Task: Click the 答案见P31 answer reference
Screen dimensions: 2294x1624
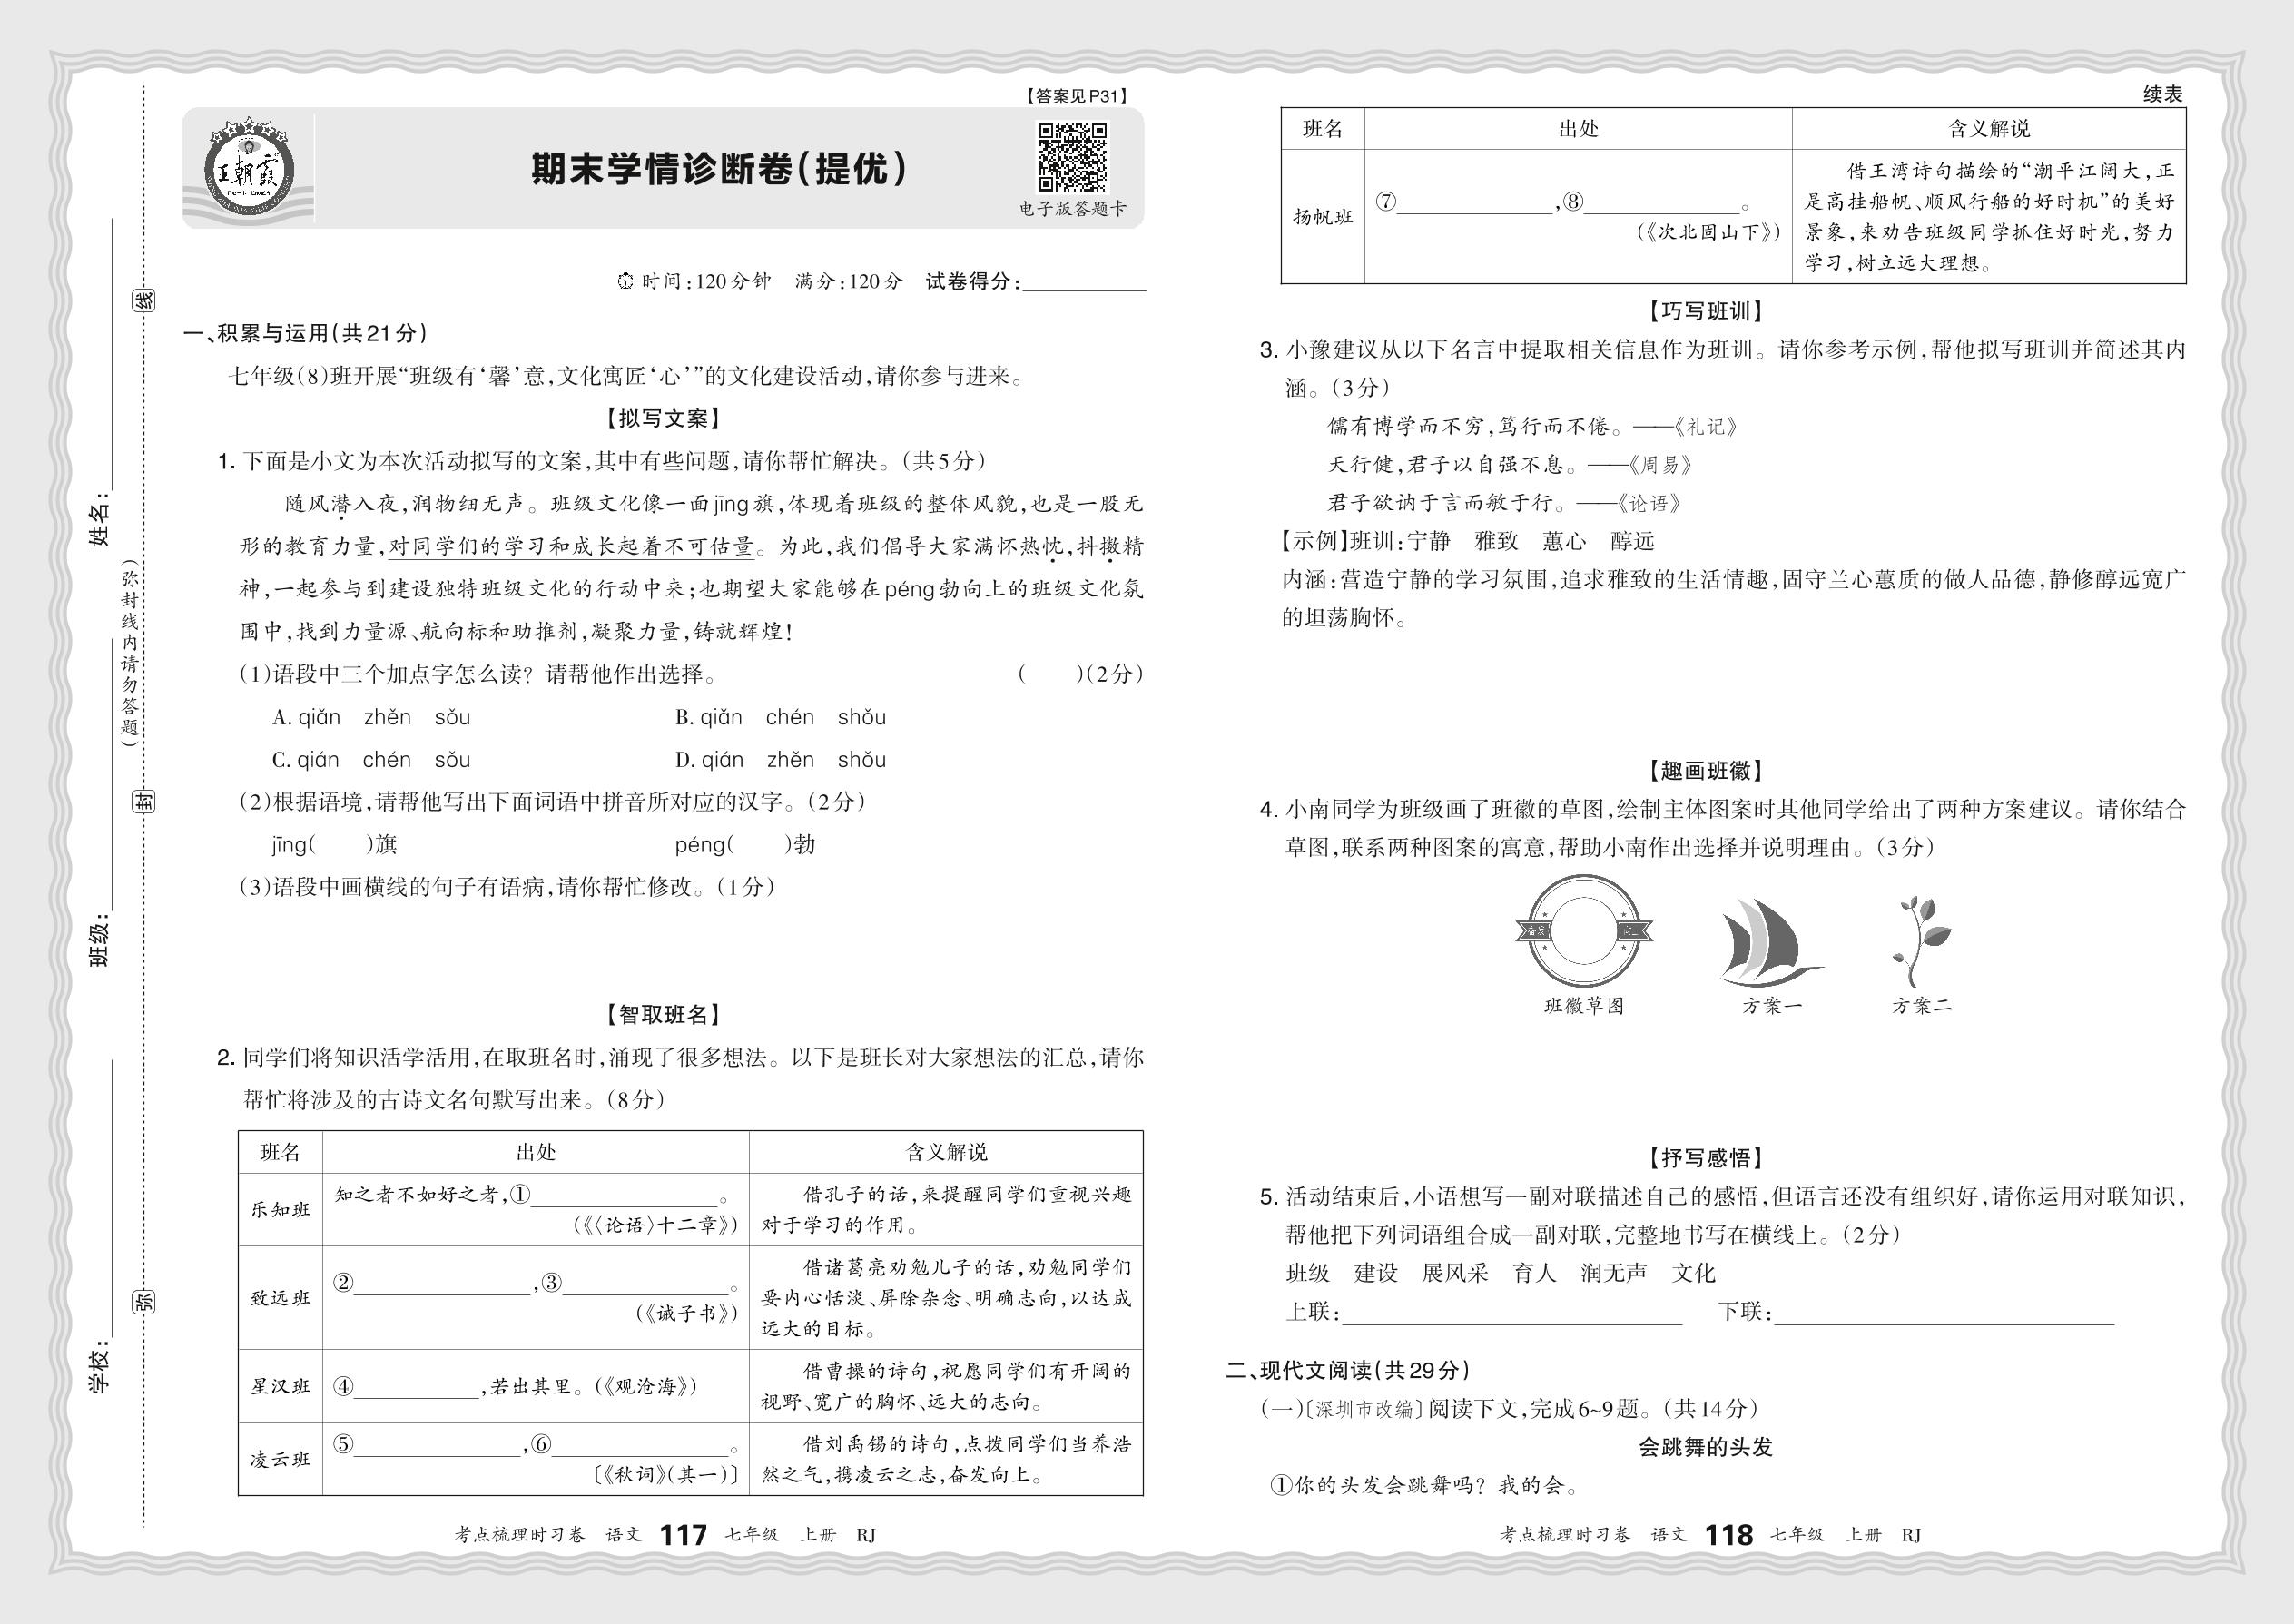Action: 1076,96
